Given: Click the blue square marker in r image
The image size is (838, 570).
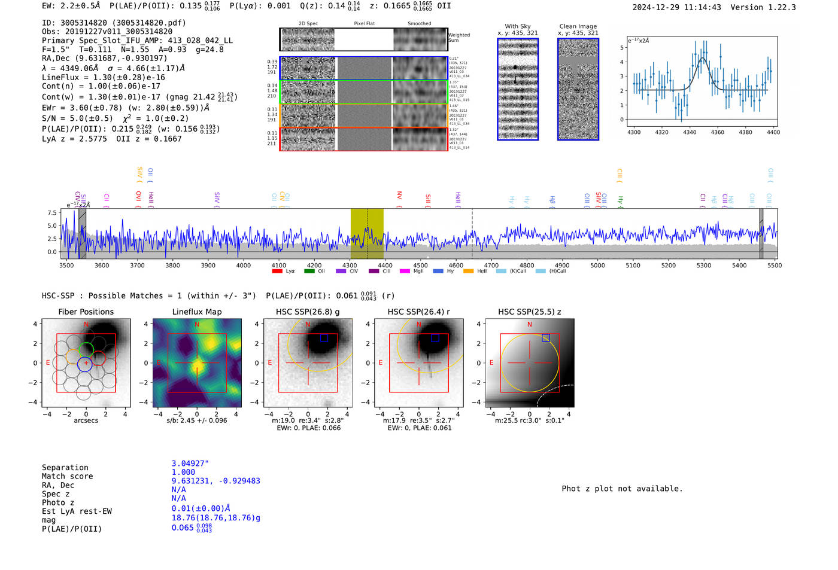Looking at the screenshot, I should point(435,338).
